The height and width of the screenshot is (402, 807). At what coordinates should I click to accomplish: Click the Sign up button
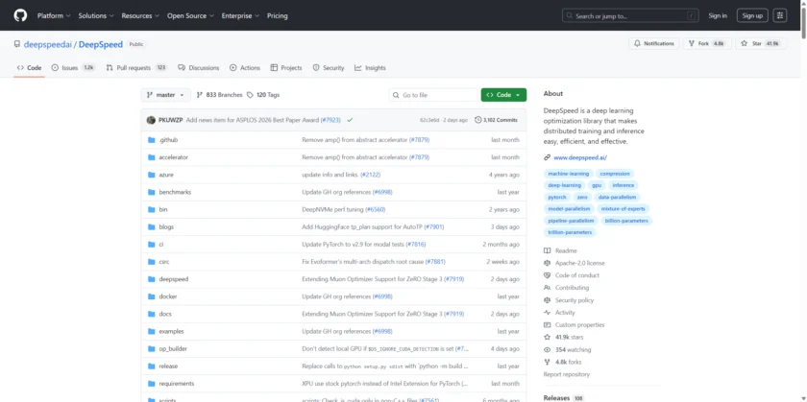click(752, 15)
